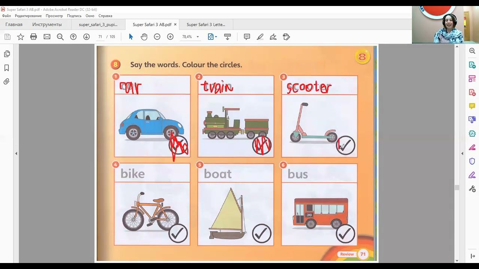Screen dimensions: 479x269
Task: Select the Hand pan tool
Action: tap(144, 37)
